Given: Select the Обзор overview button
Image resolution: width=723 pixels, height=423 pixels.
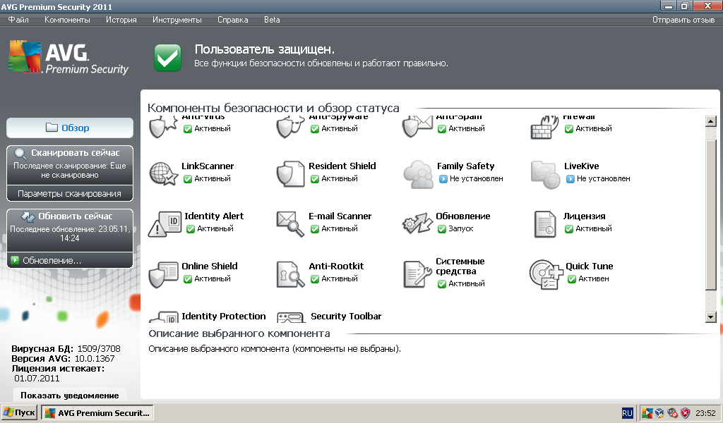Looking at the screenshot, I should (70, 128).
